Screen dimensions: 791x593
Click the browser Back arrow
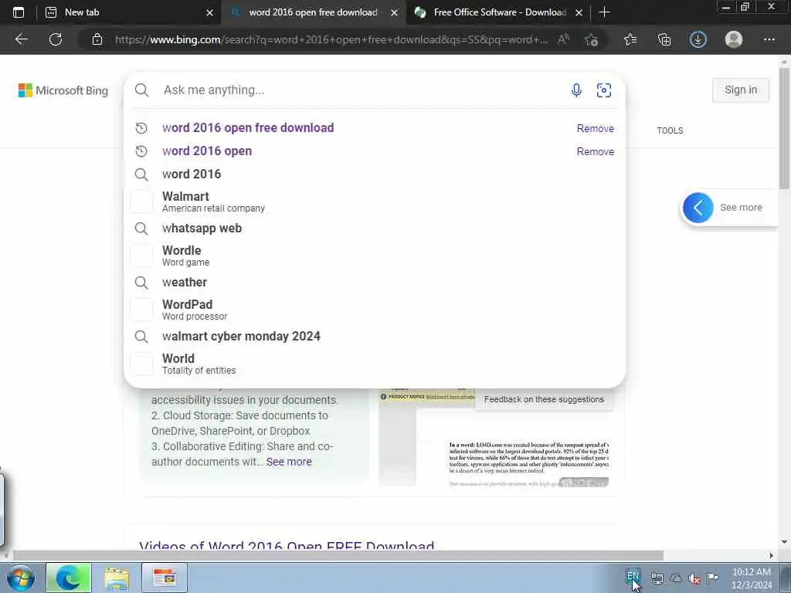(21, 39)
